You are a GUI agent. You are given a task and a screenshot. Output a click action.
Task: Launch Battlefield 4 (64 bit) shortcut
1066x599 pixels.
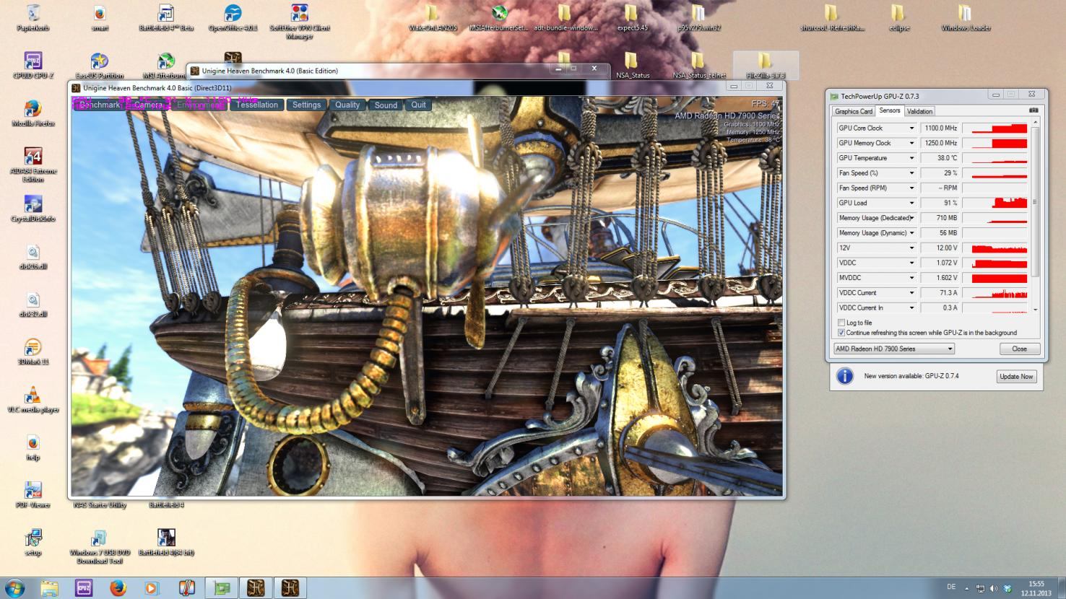(x=166, y=541)
